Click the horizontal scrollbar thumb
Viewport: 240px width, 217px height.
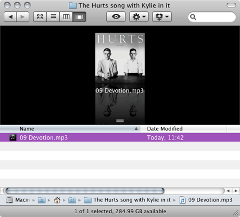coord(85,191)
